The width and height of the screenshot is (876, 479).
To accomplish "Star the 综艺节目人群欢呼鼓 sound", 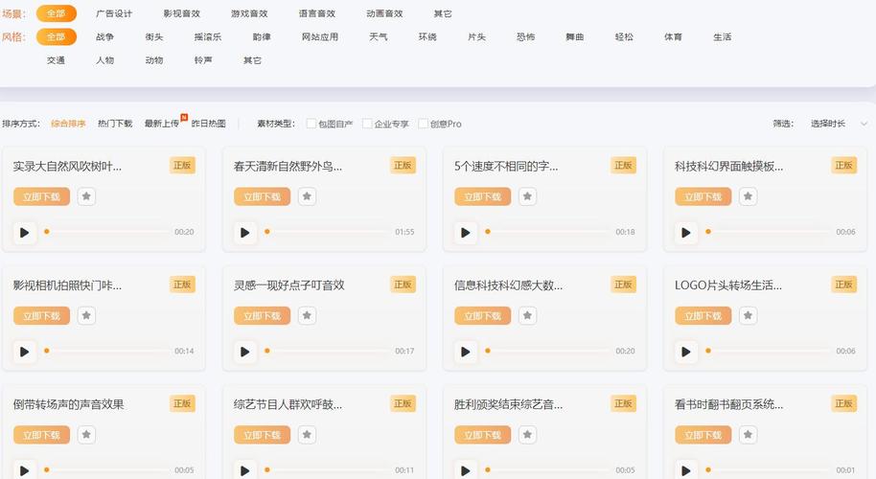I will (307, 434).
